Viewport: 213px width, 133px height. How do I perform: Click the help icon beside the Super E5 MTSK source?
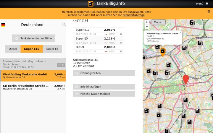tap(121, 43)
